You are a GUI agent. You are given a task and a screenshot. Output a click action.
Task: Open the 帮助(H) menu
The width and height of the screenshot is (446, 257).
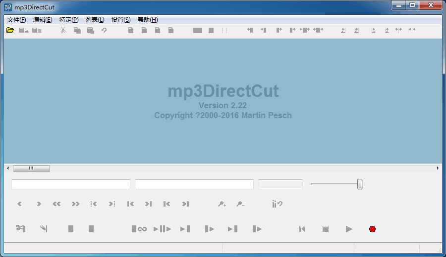point(148,20)
